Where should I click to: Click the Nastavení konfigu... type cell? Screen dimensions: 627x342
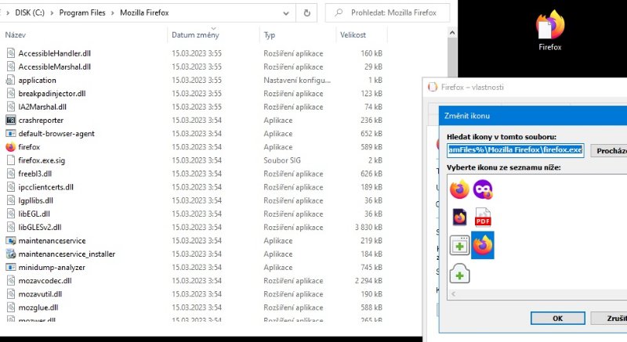click(x=297, y=80)
